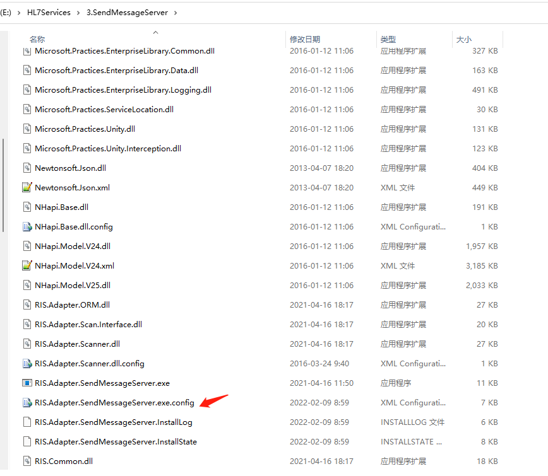Select the Microsoft.Practices.Unity.Interception.dll file name
Screen dimensions: 548x476
(x=108, y=149)
